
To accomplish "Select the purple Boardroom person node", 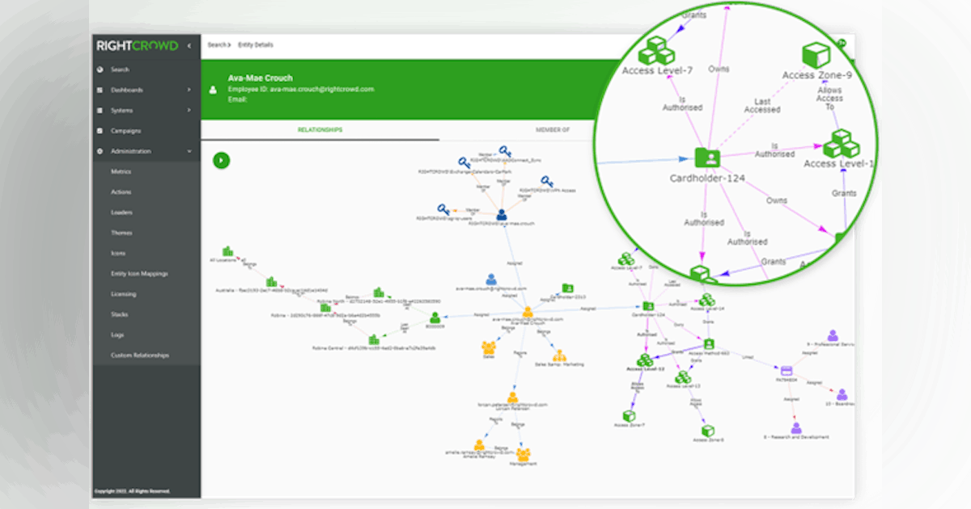I will coord(842,395).
